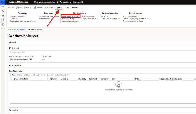Expand the left navigation hamburger menu
The width and height of the screenshot is (196, 114).
pyautogui.click(x=3, y=6)
